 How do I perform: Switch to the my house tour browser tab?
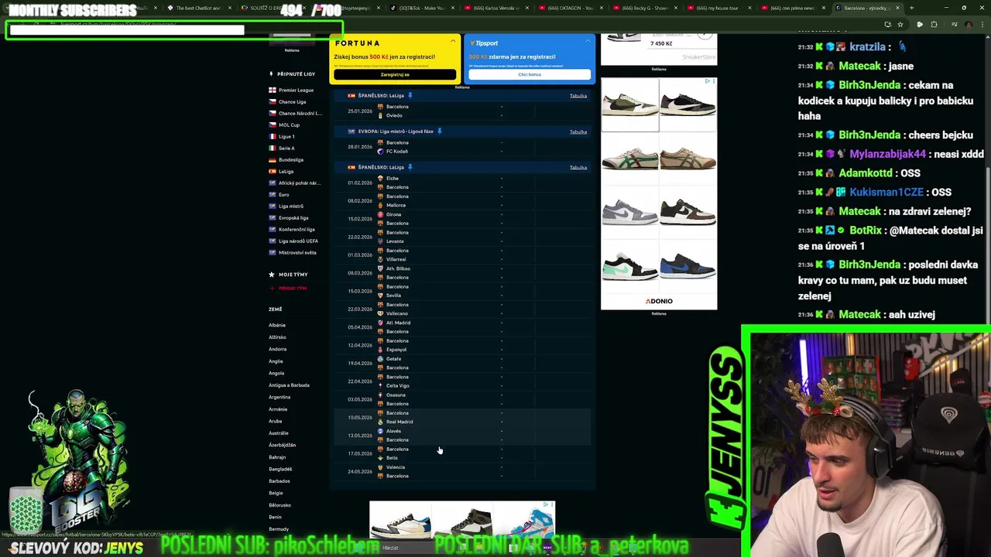point(718,8)
